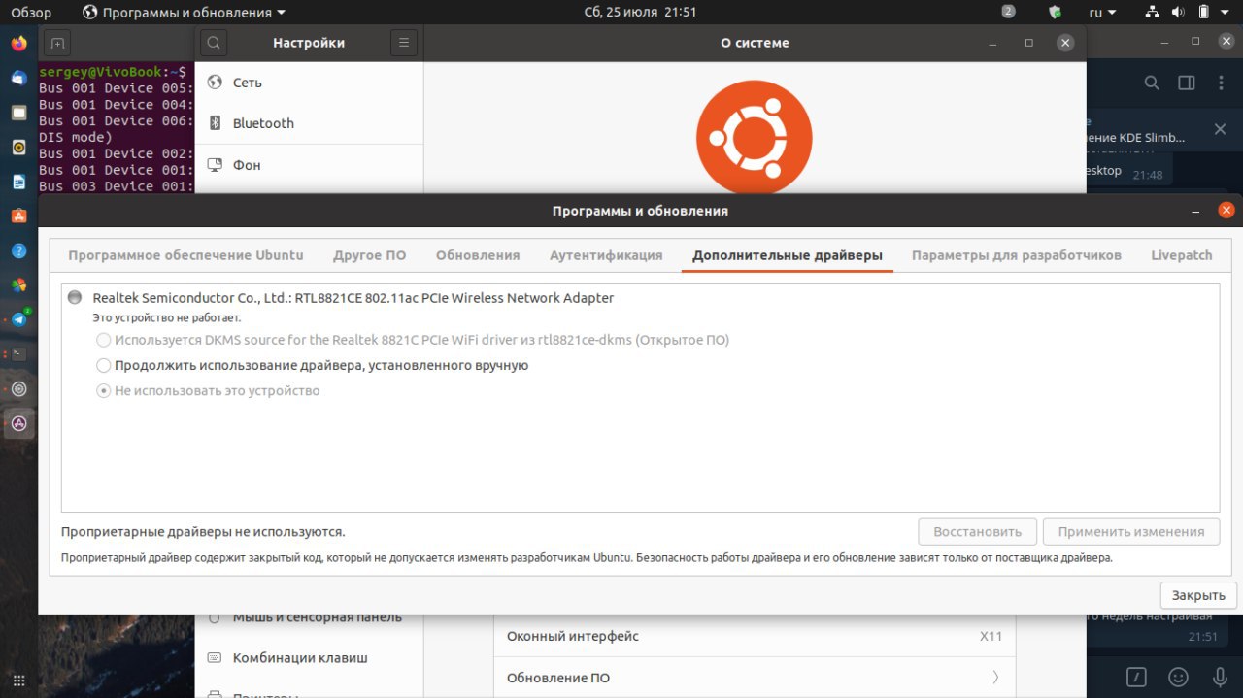Open the clock showing Сб, 25 июля 21:51
Viewport: 1243px width, 698px height.
pyautogui.click(x=640, y=13)
